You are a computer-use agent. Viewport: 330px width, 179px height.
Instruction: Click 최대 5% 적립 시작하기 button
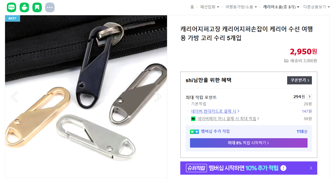249,143
